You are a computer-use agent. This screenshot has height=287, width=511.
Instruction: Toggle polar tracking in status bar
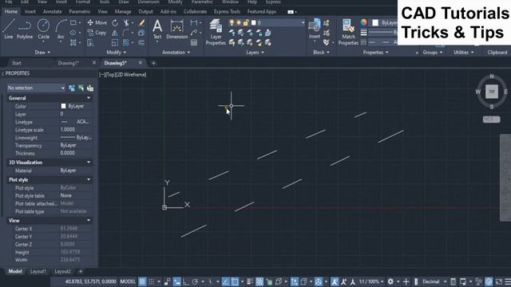coord(195,281)
